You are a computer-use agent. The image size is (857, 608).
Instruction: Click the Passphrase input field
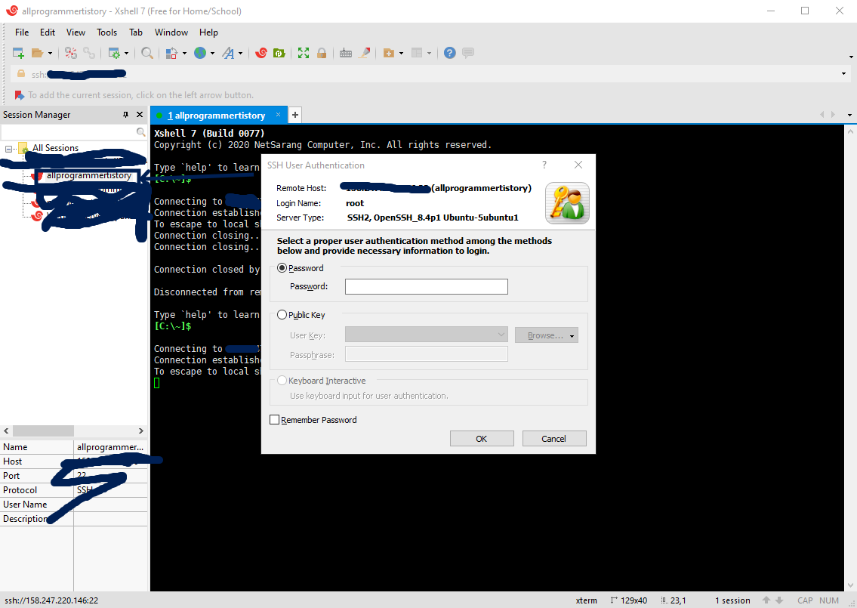[x=427, y=354]
